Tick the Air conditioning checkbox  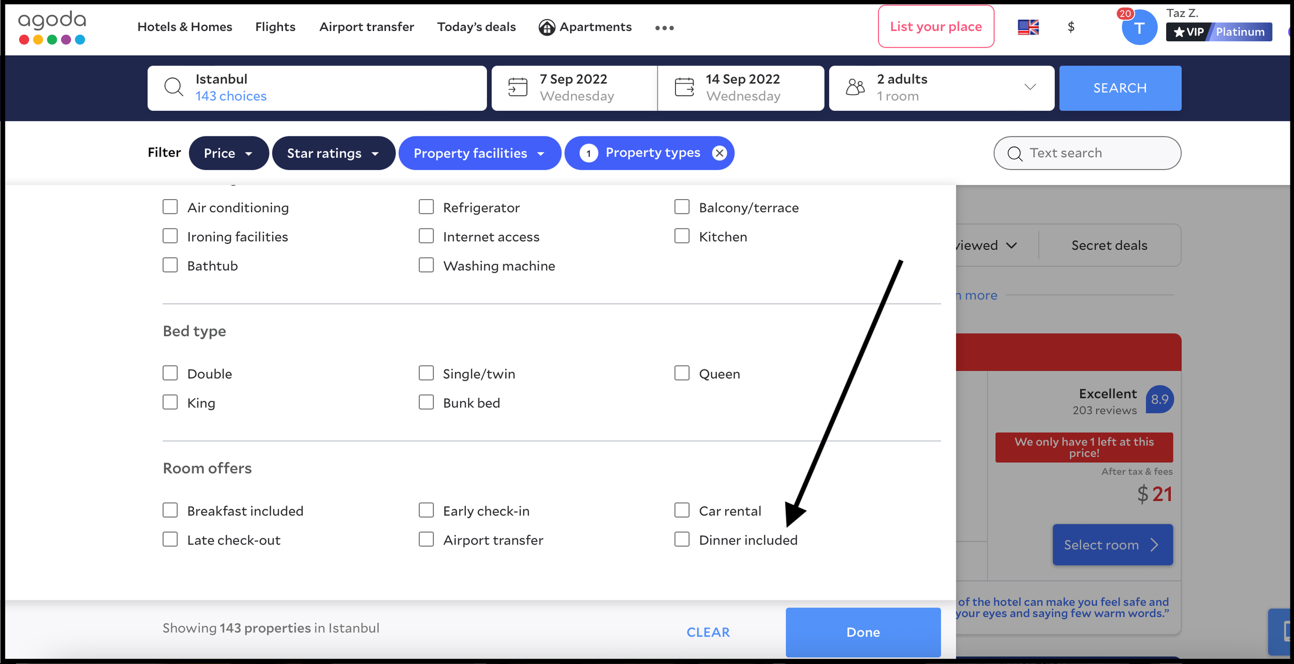[170, 207]
